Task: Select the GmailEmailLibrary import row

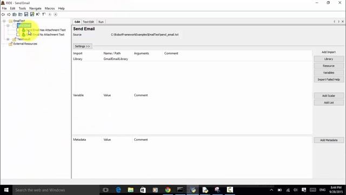Action: click(x=192, y=59)
